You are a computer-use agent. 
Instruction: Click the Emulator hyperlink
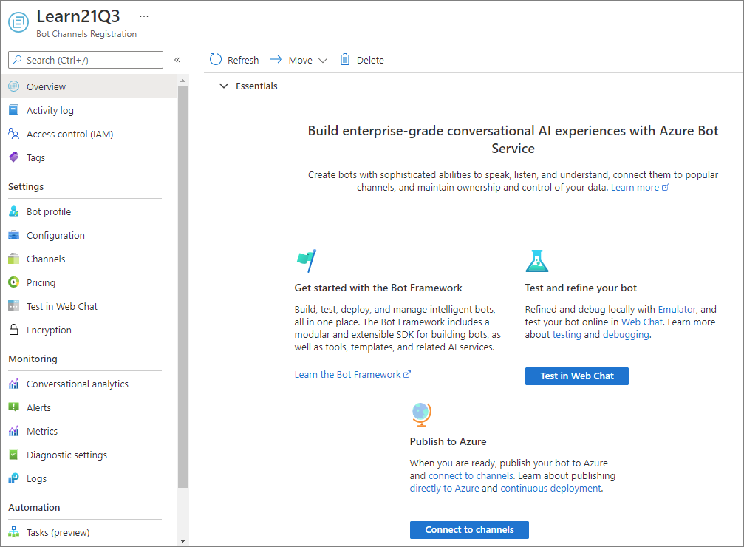pyautogui.click(x=677, y=309)
